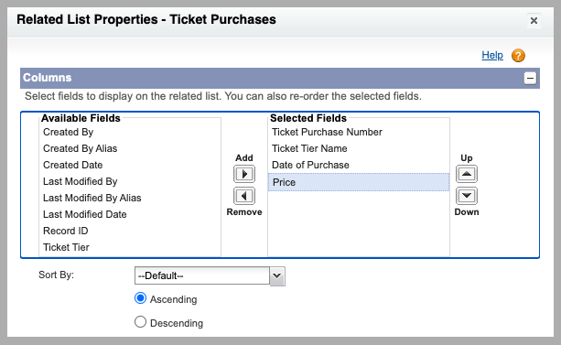Select Date of Purchase in Selected Fields

359,165
